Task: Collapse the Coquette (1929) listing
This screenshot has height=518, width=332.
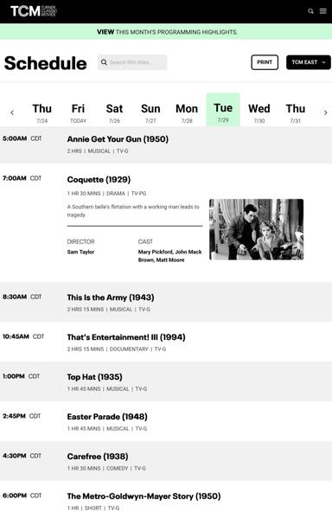Action: [99, 180]
